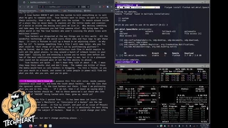Open the blue shield extension icon
Image resolution: width=228 pixels, height=128 pixels.
(x=108, y=7)
